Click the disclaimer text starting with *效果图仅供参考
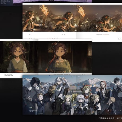The width and height of the screenshot is (122, 122). coord(111,118)
